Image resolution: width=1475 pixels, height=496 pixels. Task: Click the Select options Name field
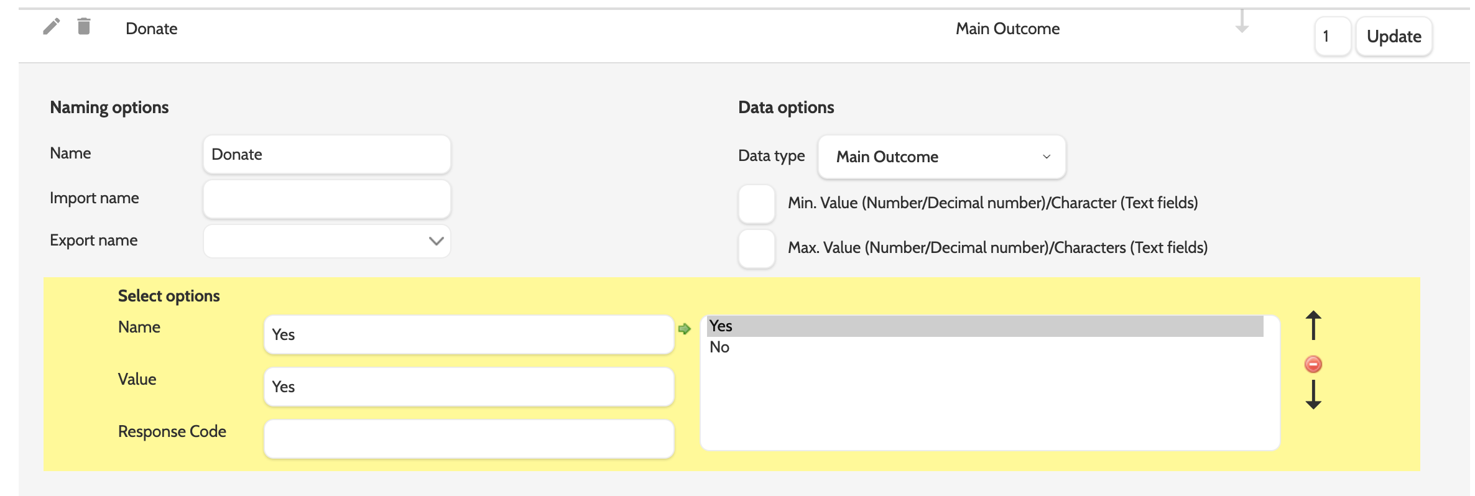click(469, 335)
